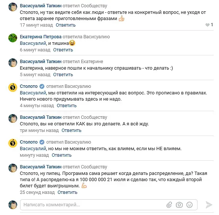Reply to Екатерина Петрова's comment

(63, 50)
